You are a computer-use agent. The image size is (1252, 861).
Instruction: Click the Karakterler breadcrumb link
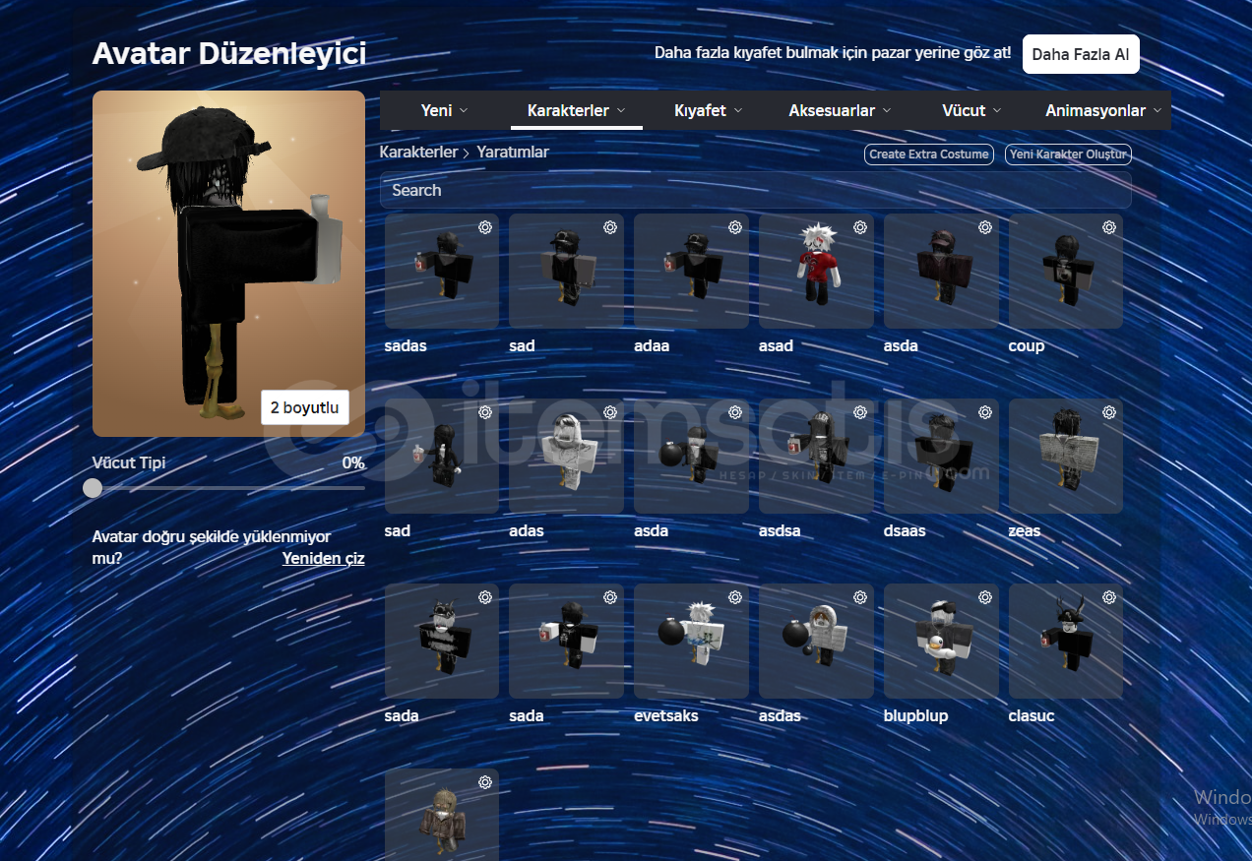point(418,153)
